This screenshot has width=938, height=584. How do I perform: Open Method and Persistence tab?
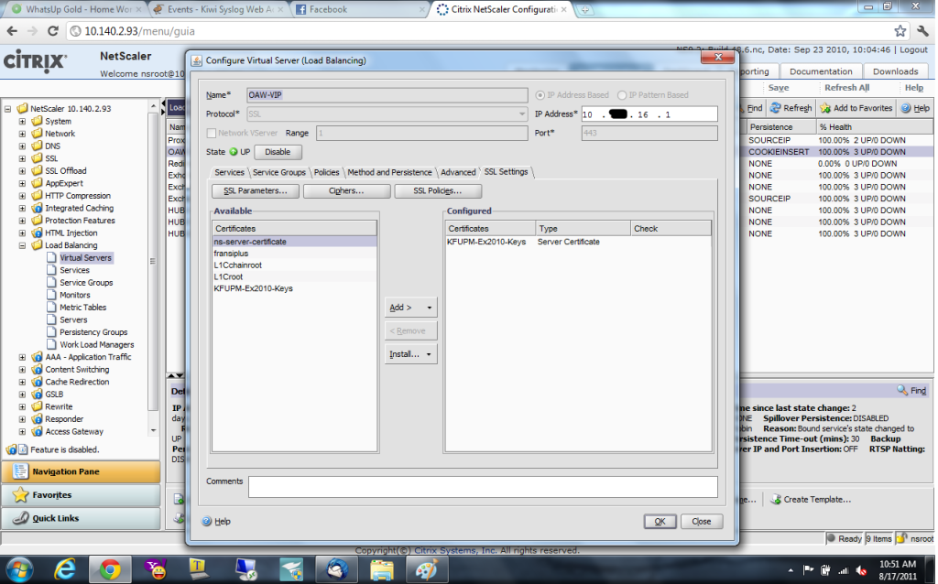coord(389,172)
